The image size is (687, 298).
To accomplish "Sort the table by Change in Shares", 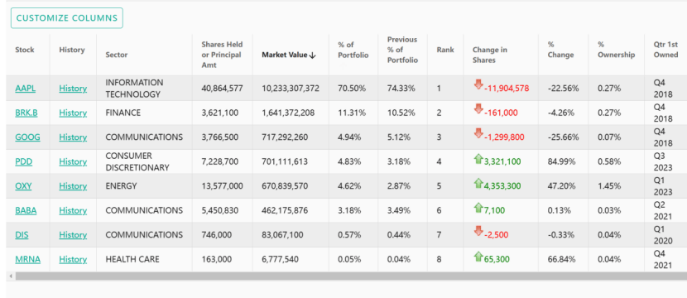I will (490, 55).
